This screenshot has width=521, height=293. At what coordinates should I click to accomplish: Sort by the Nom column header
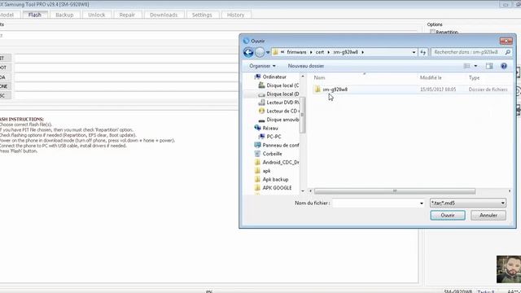319,78
